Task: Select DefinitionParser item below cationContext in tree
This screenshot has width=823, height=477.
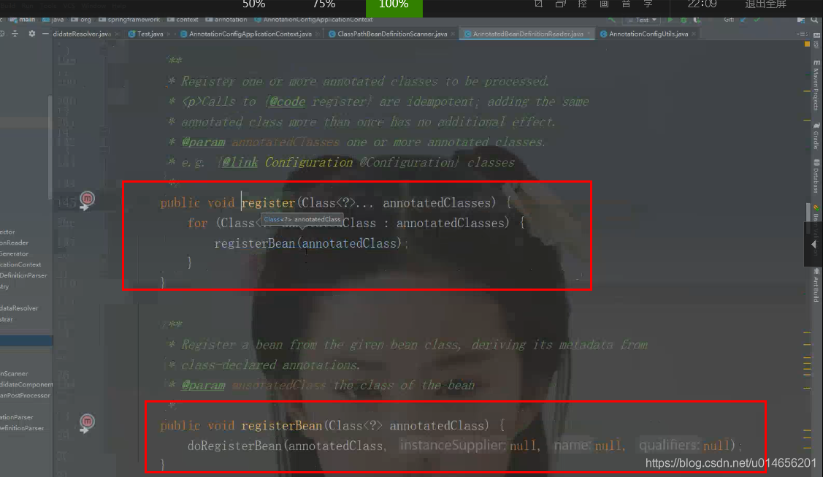Action: 23,275
